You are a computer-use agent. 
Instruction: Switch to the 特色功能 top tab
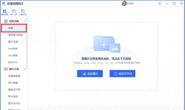click(x=5, y=13)
